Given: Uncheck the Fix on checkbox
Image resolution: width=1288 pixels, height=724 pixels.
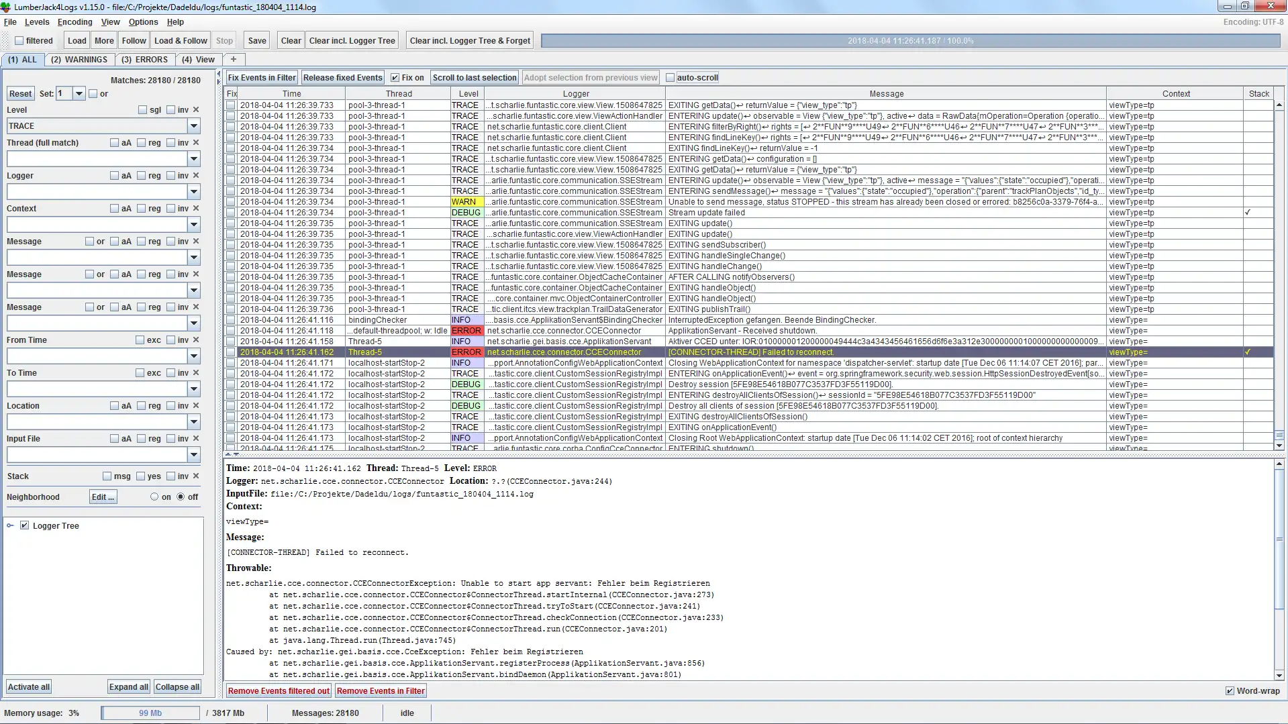Looking at the screenshot, I should [395, 78].
